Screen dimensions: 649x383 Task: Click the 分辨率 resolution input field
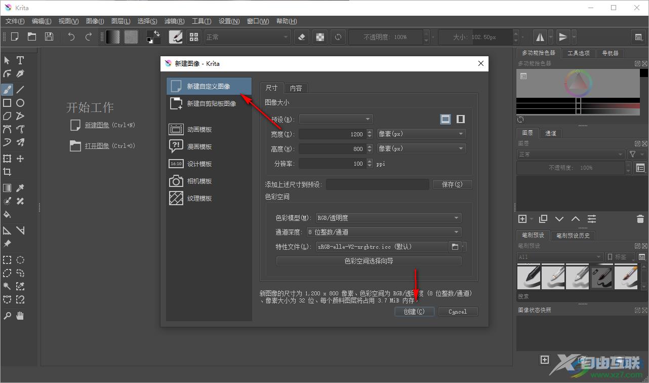coord(332,164)
